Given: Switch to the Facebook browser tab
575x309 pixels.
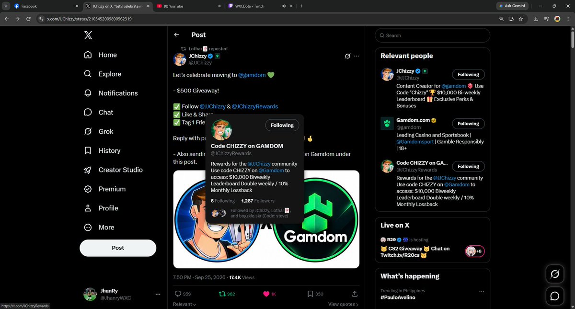Looking at the screenshot, I should pos(46,6).
